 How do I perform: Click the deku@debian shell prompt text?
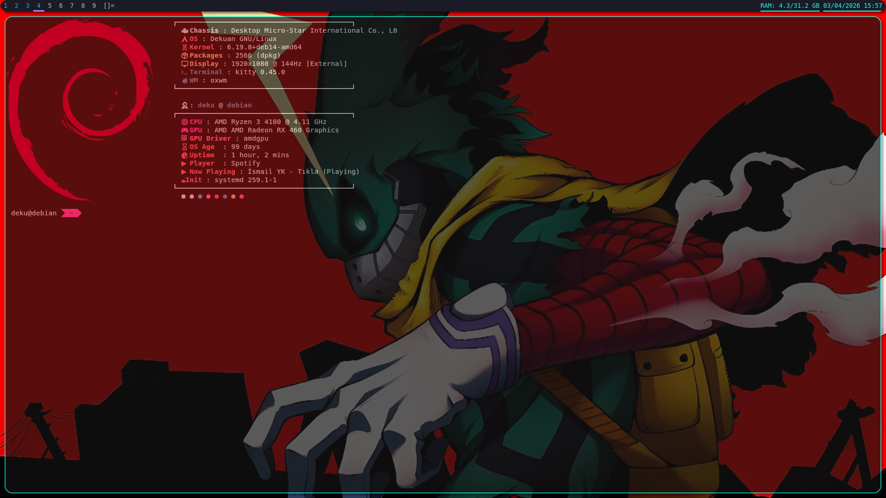click(34, 213)
